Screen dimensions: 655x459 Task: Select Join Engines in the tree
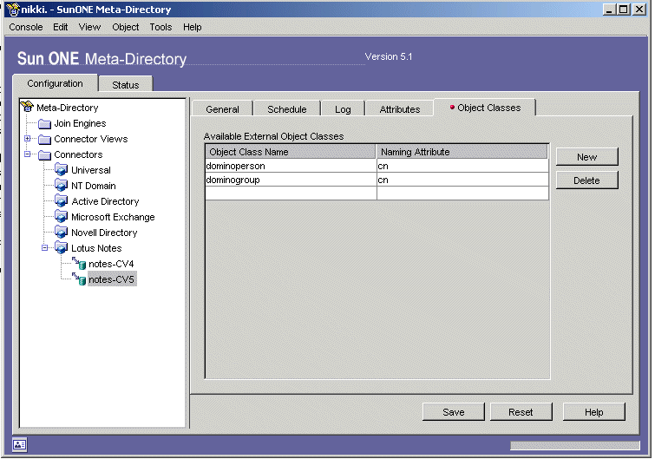tap(80, 123)
